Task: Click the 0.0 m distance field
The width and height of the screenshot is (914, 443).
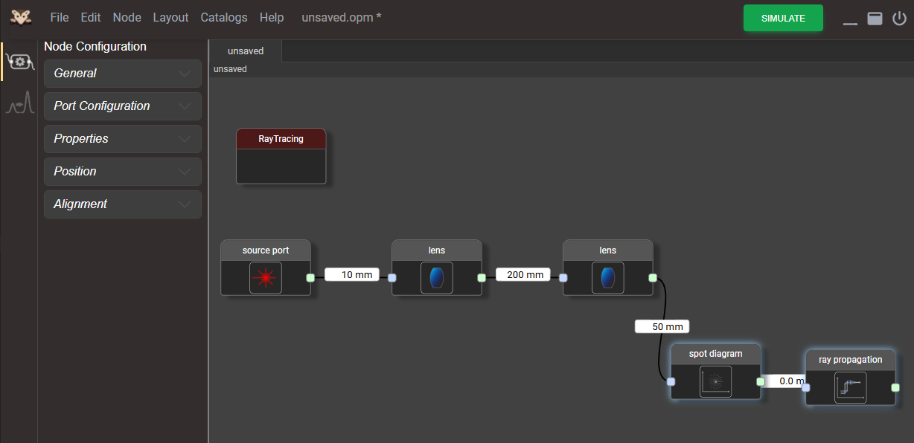Action: [x=786, y=381]
